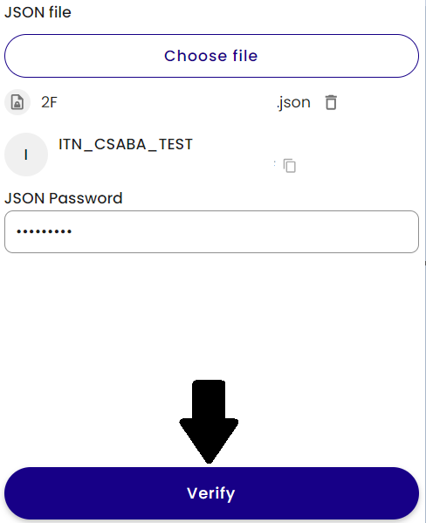Image resolution: width=426 pixels, height=523 pixels.
Task: Click the JSON Password label
Action: [64, 198]
